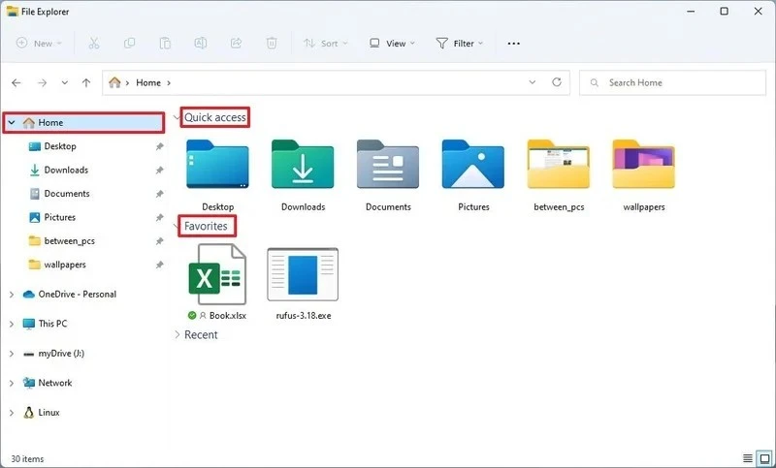Click the Cut scissors icon in toolbar
The height and width of the screenshot is (468, 776).
point(94,44)
